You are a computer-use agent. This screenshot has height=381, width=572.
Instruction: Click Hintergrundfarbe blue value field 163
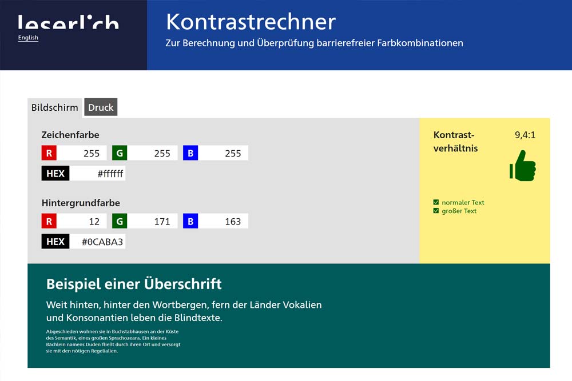(x=223, y=221)
